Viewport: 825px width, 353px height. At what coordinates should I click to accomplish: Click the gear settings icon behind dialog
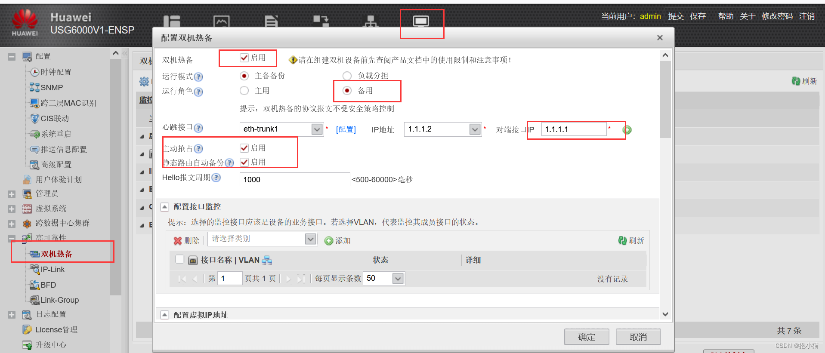[144, 81]
